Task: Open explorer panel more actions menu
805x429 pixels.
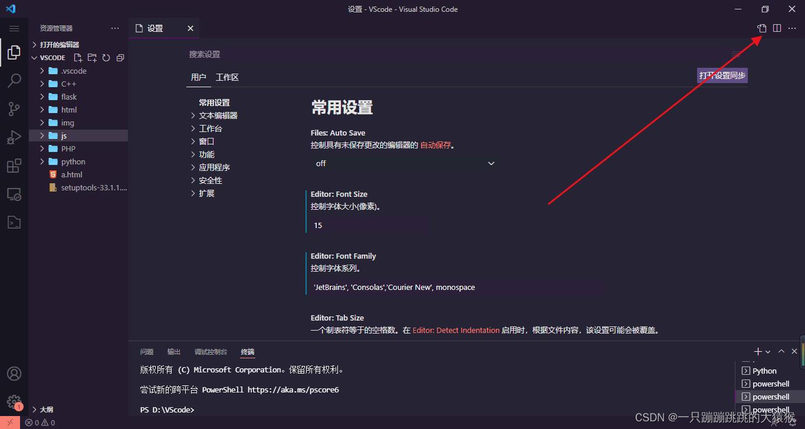Action: (x=115, y=28)
